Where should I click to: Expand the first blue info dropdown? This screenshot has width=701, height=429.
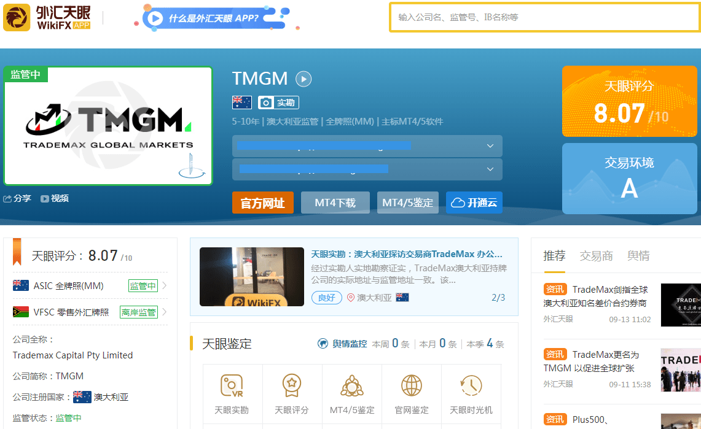(490, 146)
